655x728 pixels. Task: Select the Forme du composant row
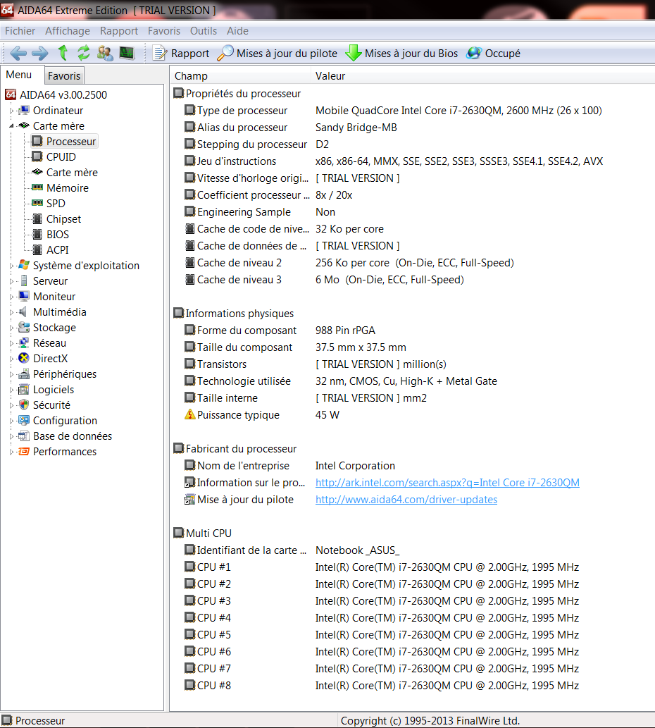click(413, 330)
